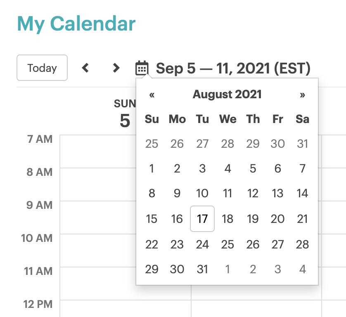
Task: Select August 25 in the fifth row
Action: 228,244
